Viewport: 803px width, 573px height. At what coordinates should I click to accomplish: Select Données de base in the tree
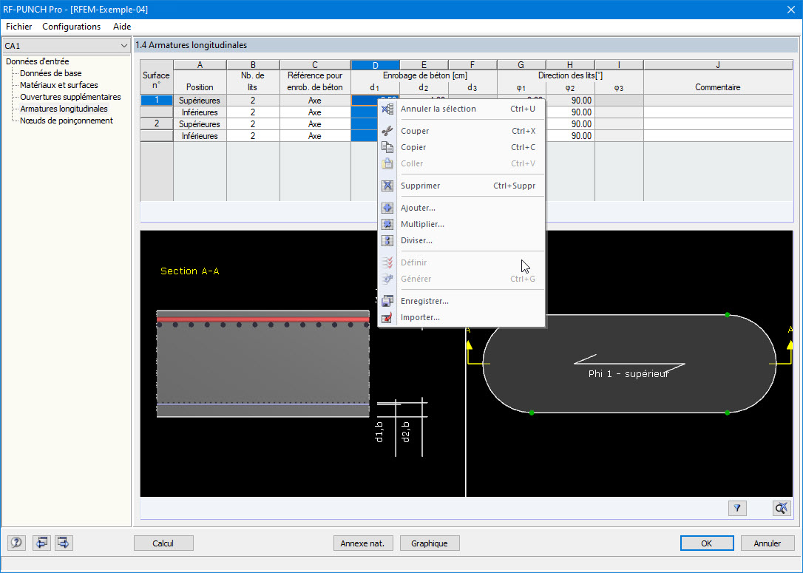coord(51,73)
